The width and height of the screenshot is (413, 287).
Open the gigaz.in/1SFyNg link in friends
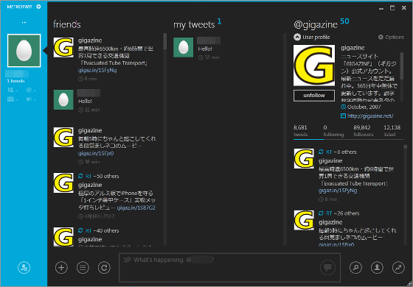97,71
